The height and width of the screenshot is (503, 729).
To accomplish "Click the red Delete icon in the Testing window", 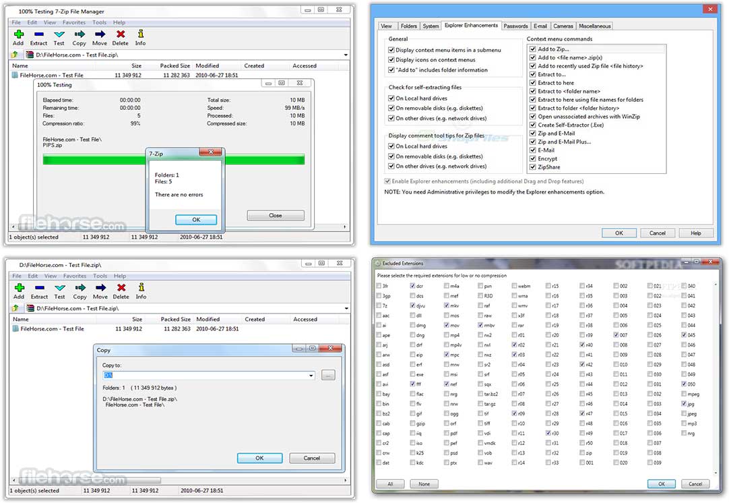I will (121, 34).
